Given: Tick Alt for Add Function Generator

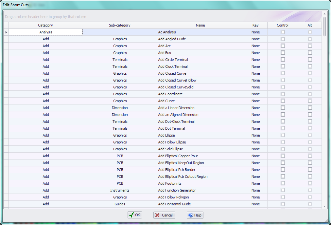Looking at the screenshot, I should [310, 190].
